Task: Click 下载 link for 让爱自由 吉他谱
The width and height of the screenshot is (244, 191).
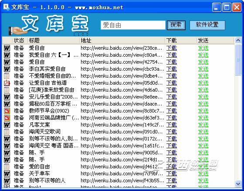Action: (172, 83)
